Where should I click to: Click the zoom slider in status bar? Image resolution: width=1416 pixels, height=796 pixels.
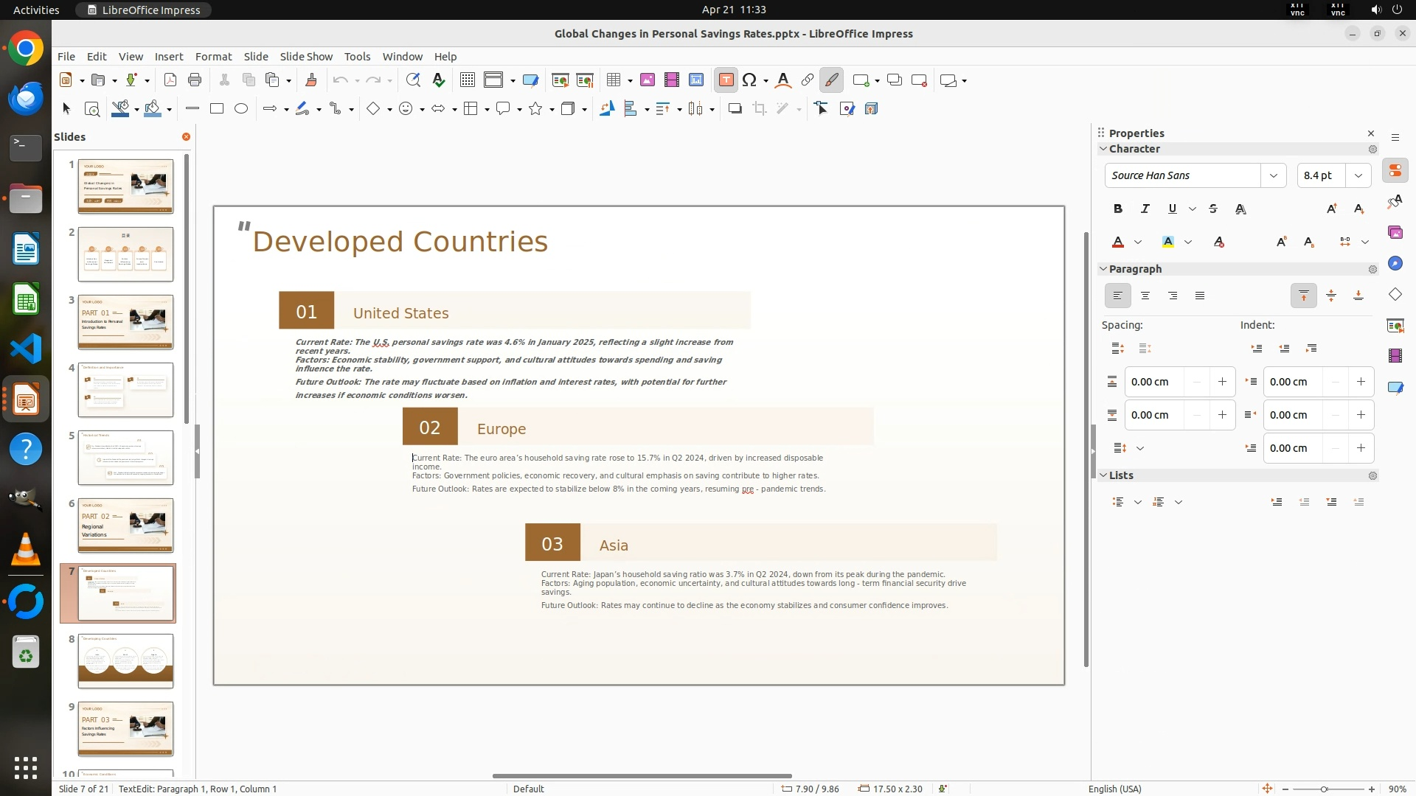1324,789
